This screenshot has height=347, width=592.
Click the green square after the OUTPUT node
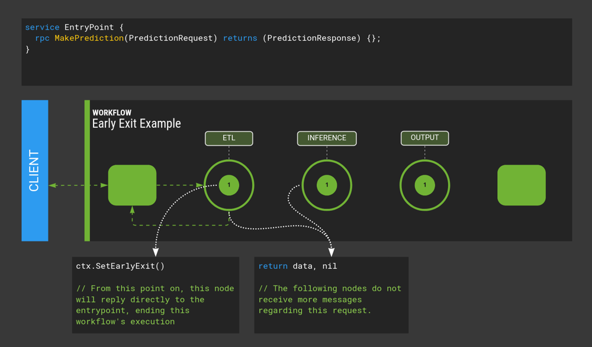[522, 185]
